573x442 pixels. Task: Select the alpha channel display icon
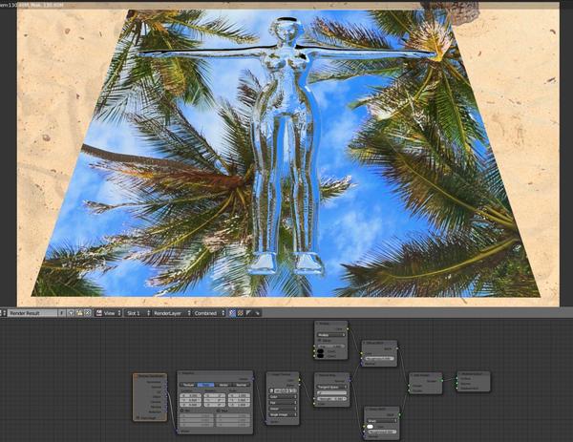pyautogui.click(x=248, y=313)
